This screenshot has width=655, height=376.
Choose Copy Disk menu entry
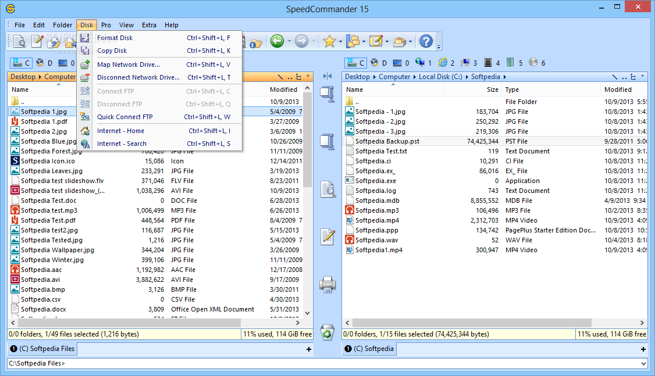point(159,51)
